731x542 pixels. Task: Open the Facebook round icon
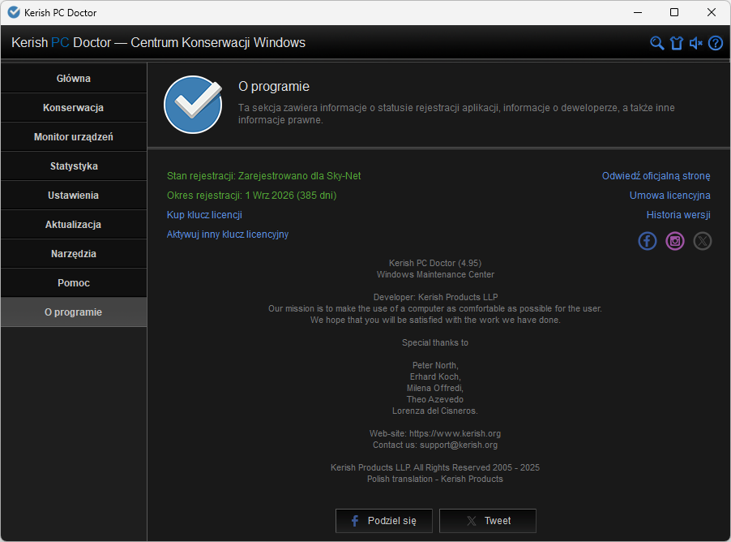pyautogui.click(x=647, y=241)
